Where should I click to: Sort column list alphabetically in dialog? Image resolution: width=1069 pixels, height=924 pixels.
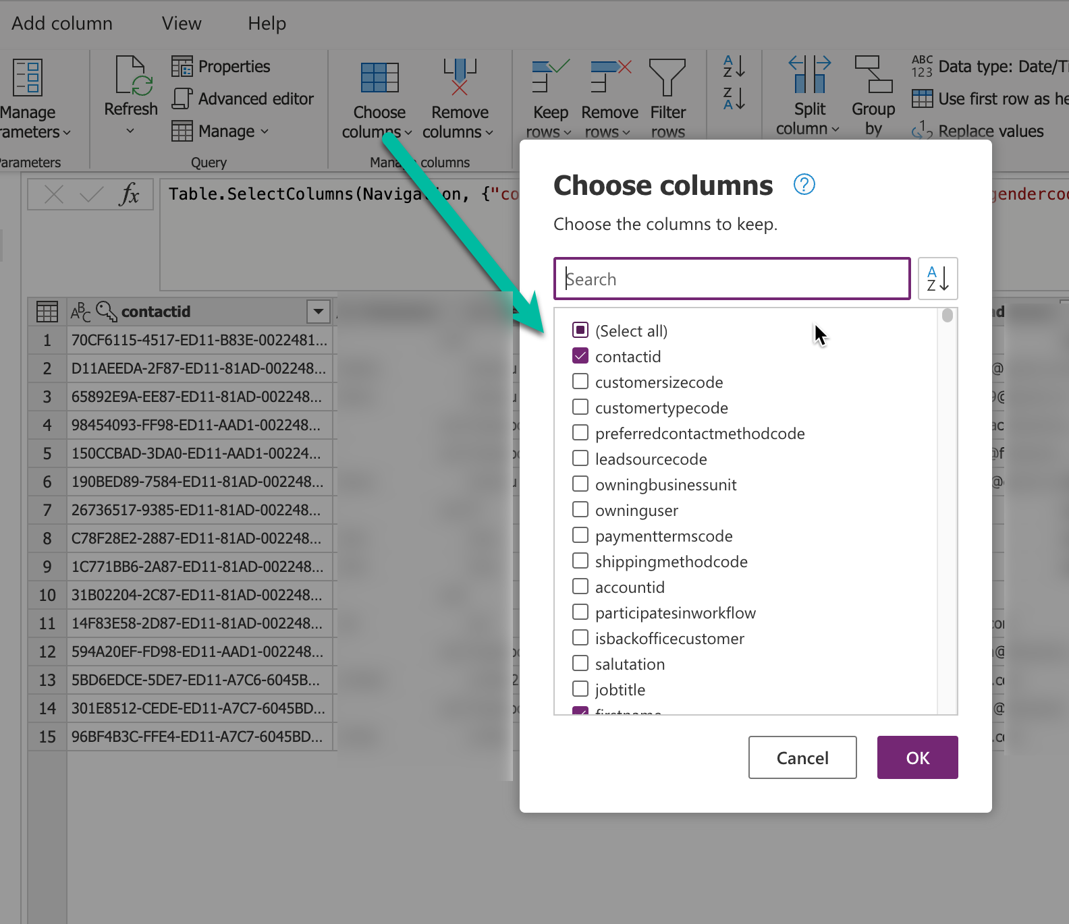[x=938, y=279]
